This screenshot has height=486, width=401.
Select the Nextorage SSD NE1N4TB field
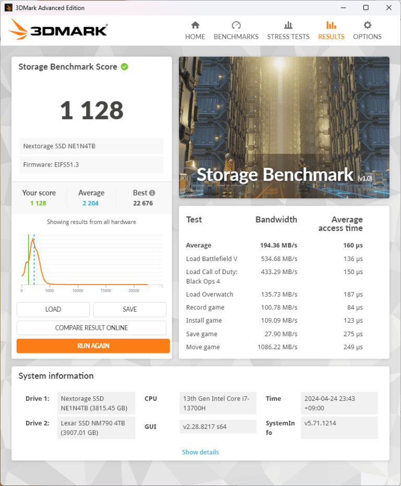tap(91, 146)
